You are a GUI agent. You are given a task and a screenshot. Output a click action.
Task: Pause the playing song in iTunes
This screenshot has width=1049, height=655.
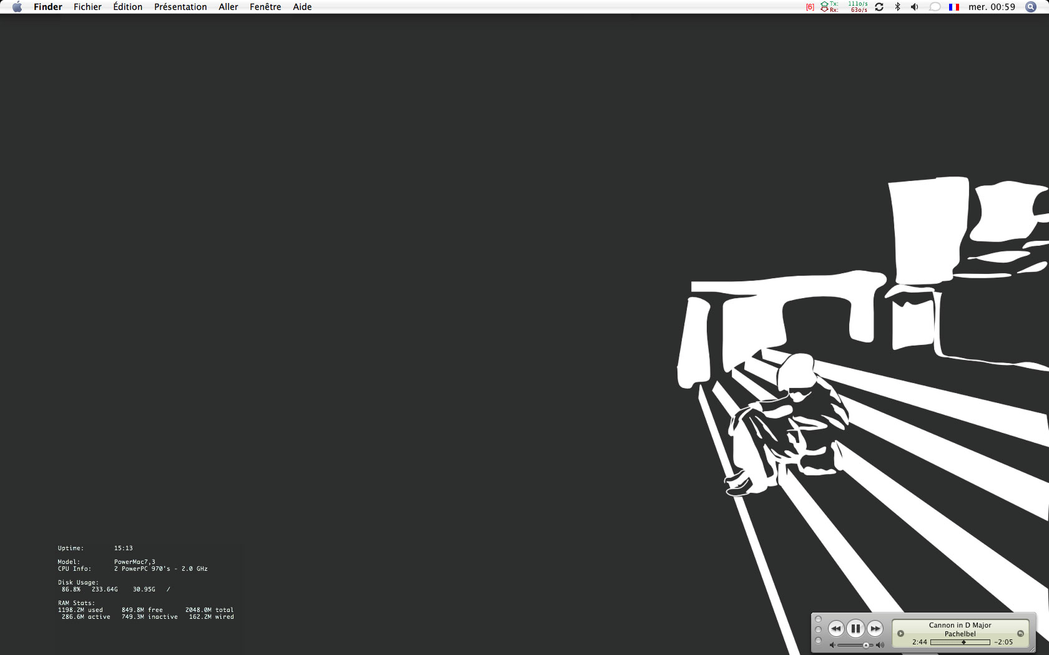pyautogui.click(x=855, y=628)
